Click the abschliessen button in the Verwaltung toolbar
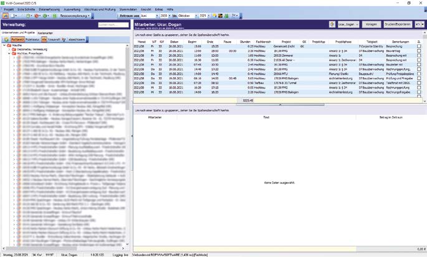 (x=77, y=39)
